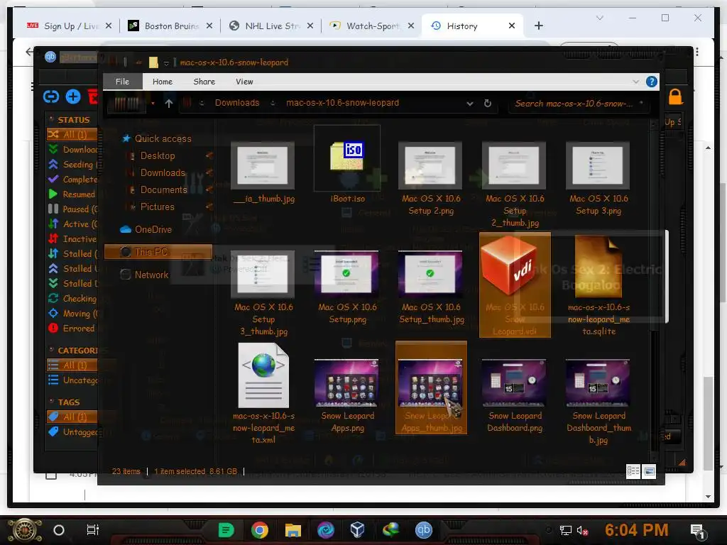The height and width of the screenshot is (545, 727).
Task: Click the qBittorrent lock icon
Action: point(675,97)
